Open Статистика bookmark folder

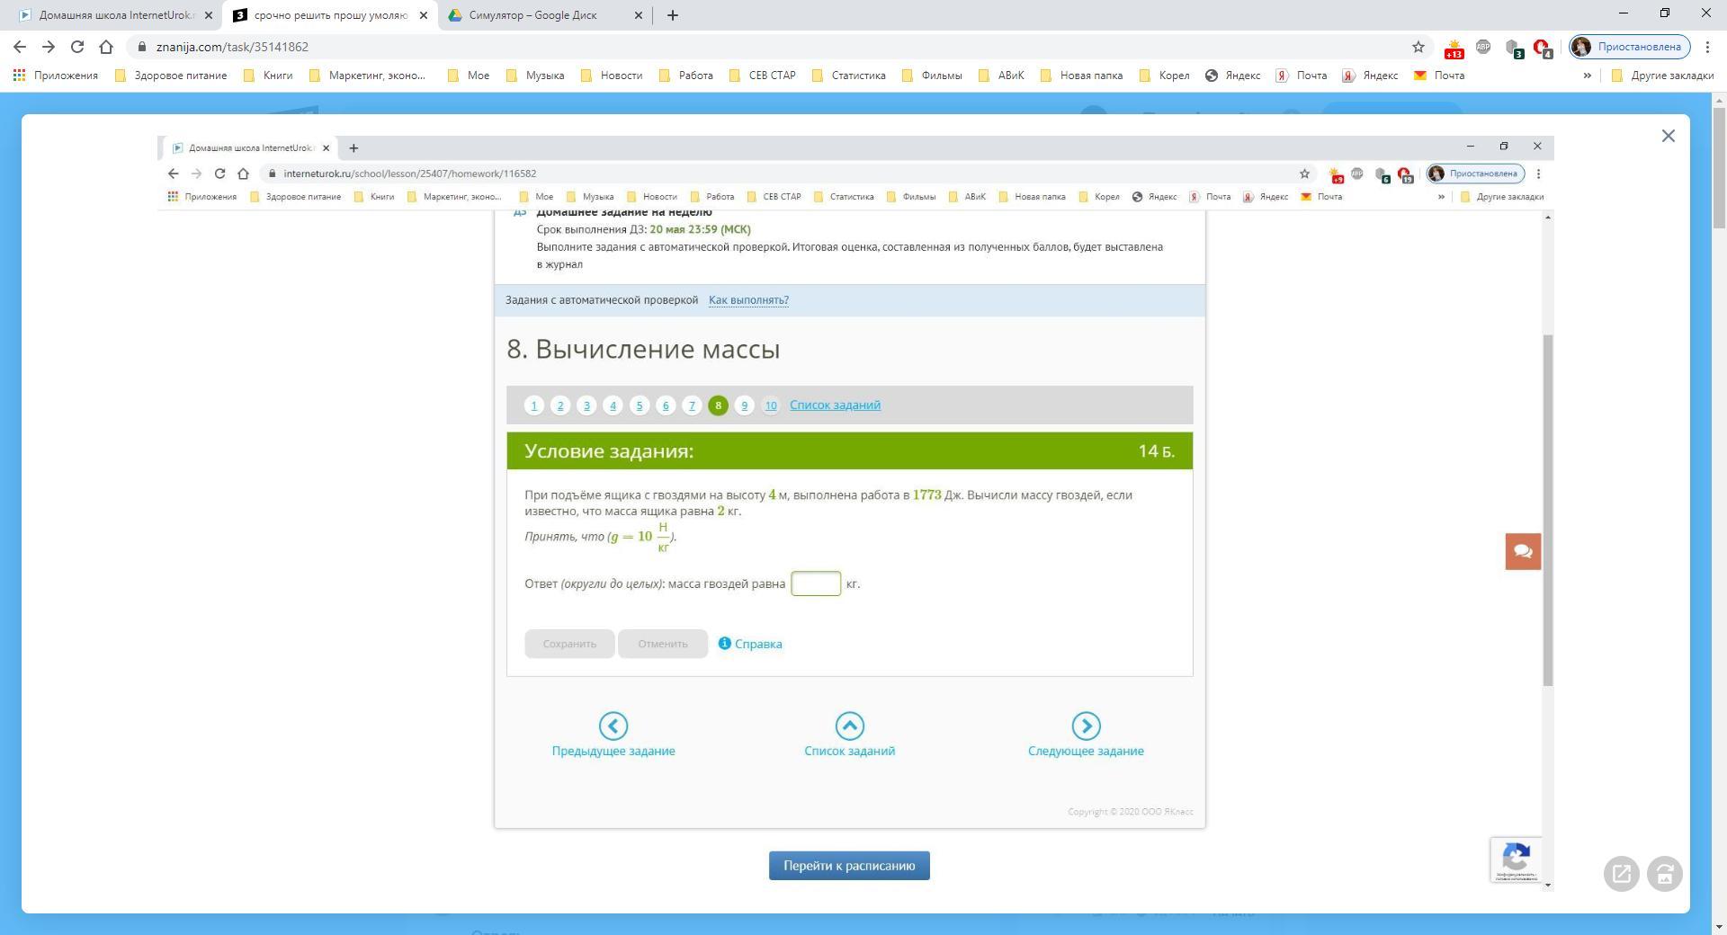849,76
